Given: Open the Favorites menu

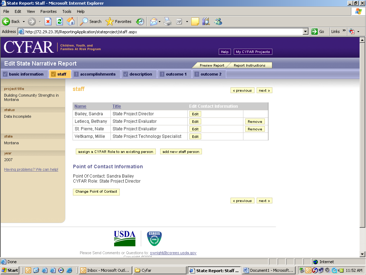Looking at the screenshot, I should pos(48,11).
